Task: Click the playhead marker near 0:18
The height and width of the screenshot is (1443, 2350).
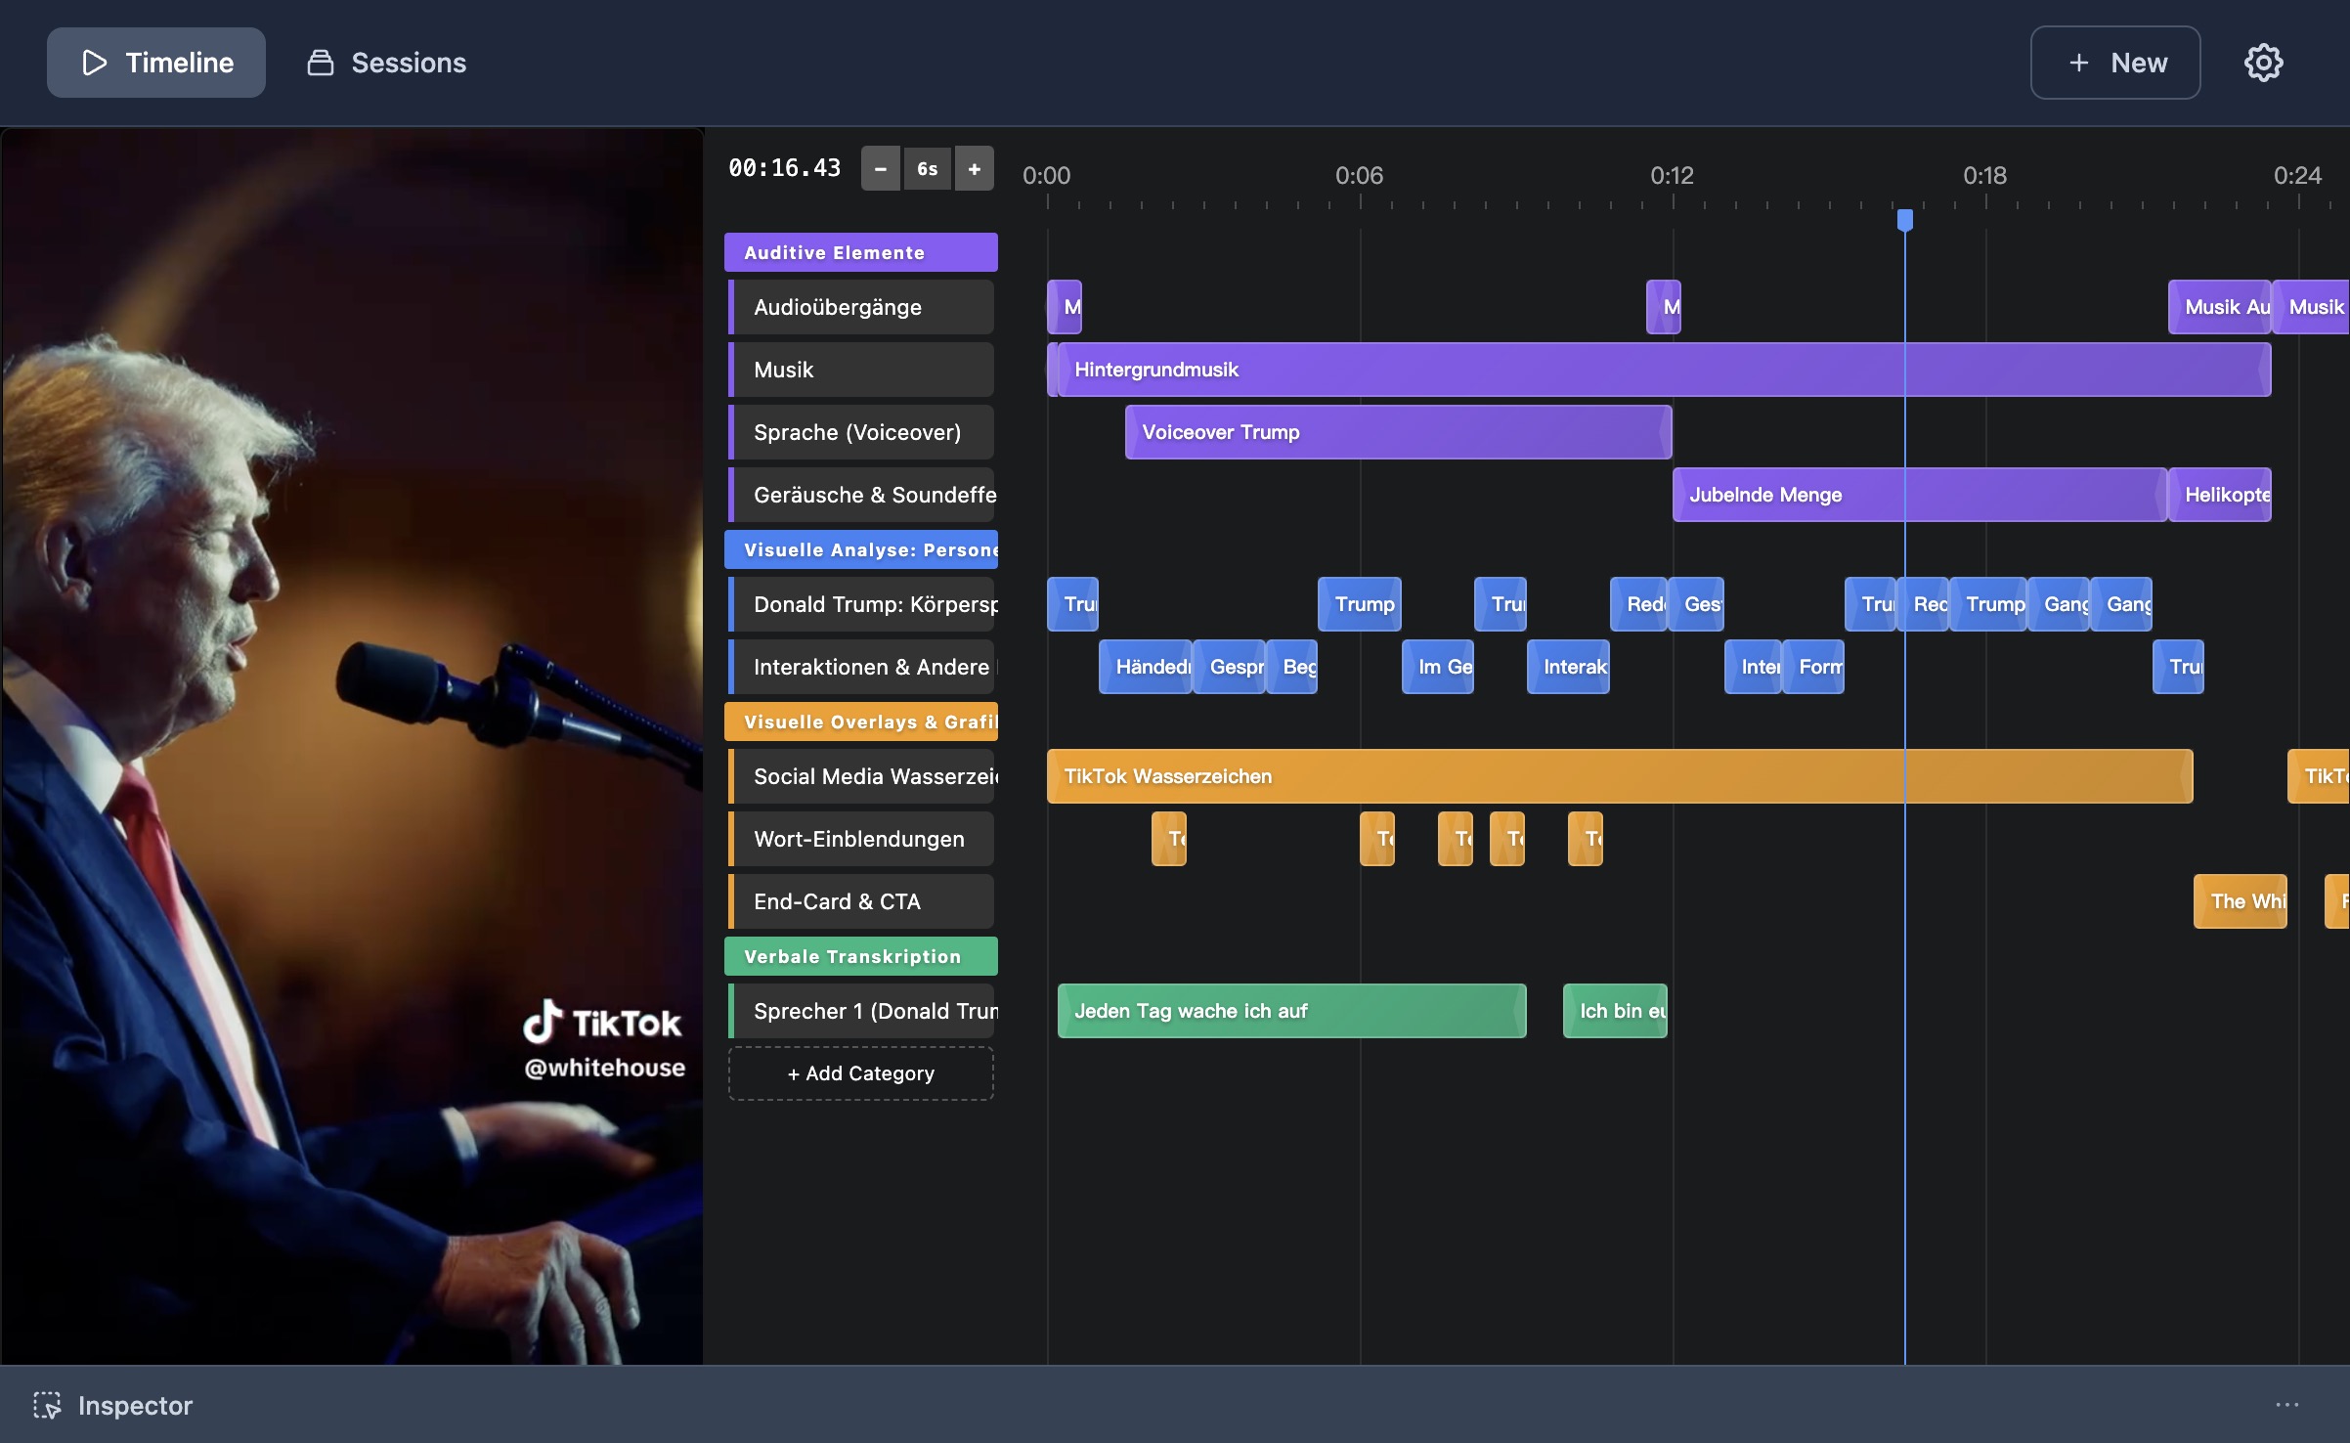Action: 1903,220
